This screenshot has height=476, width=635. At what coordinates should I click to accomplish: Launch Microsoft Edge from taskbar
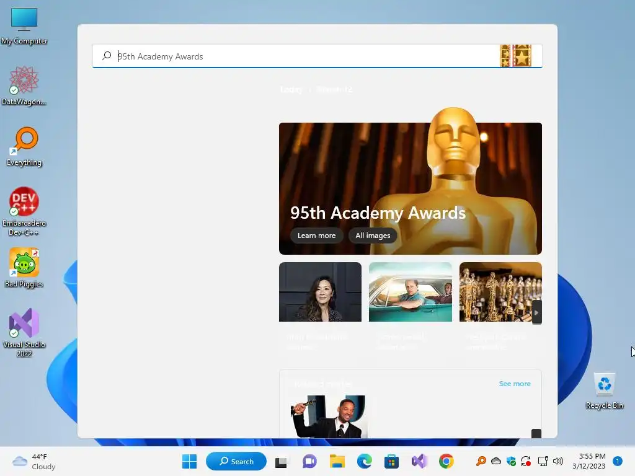coord(365,461)
